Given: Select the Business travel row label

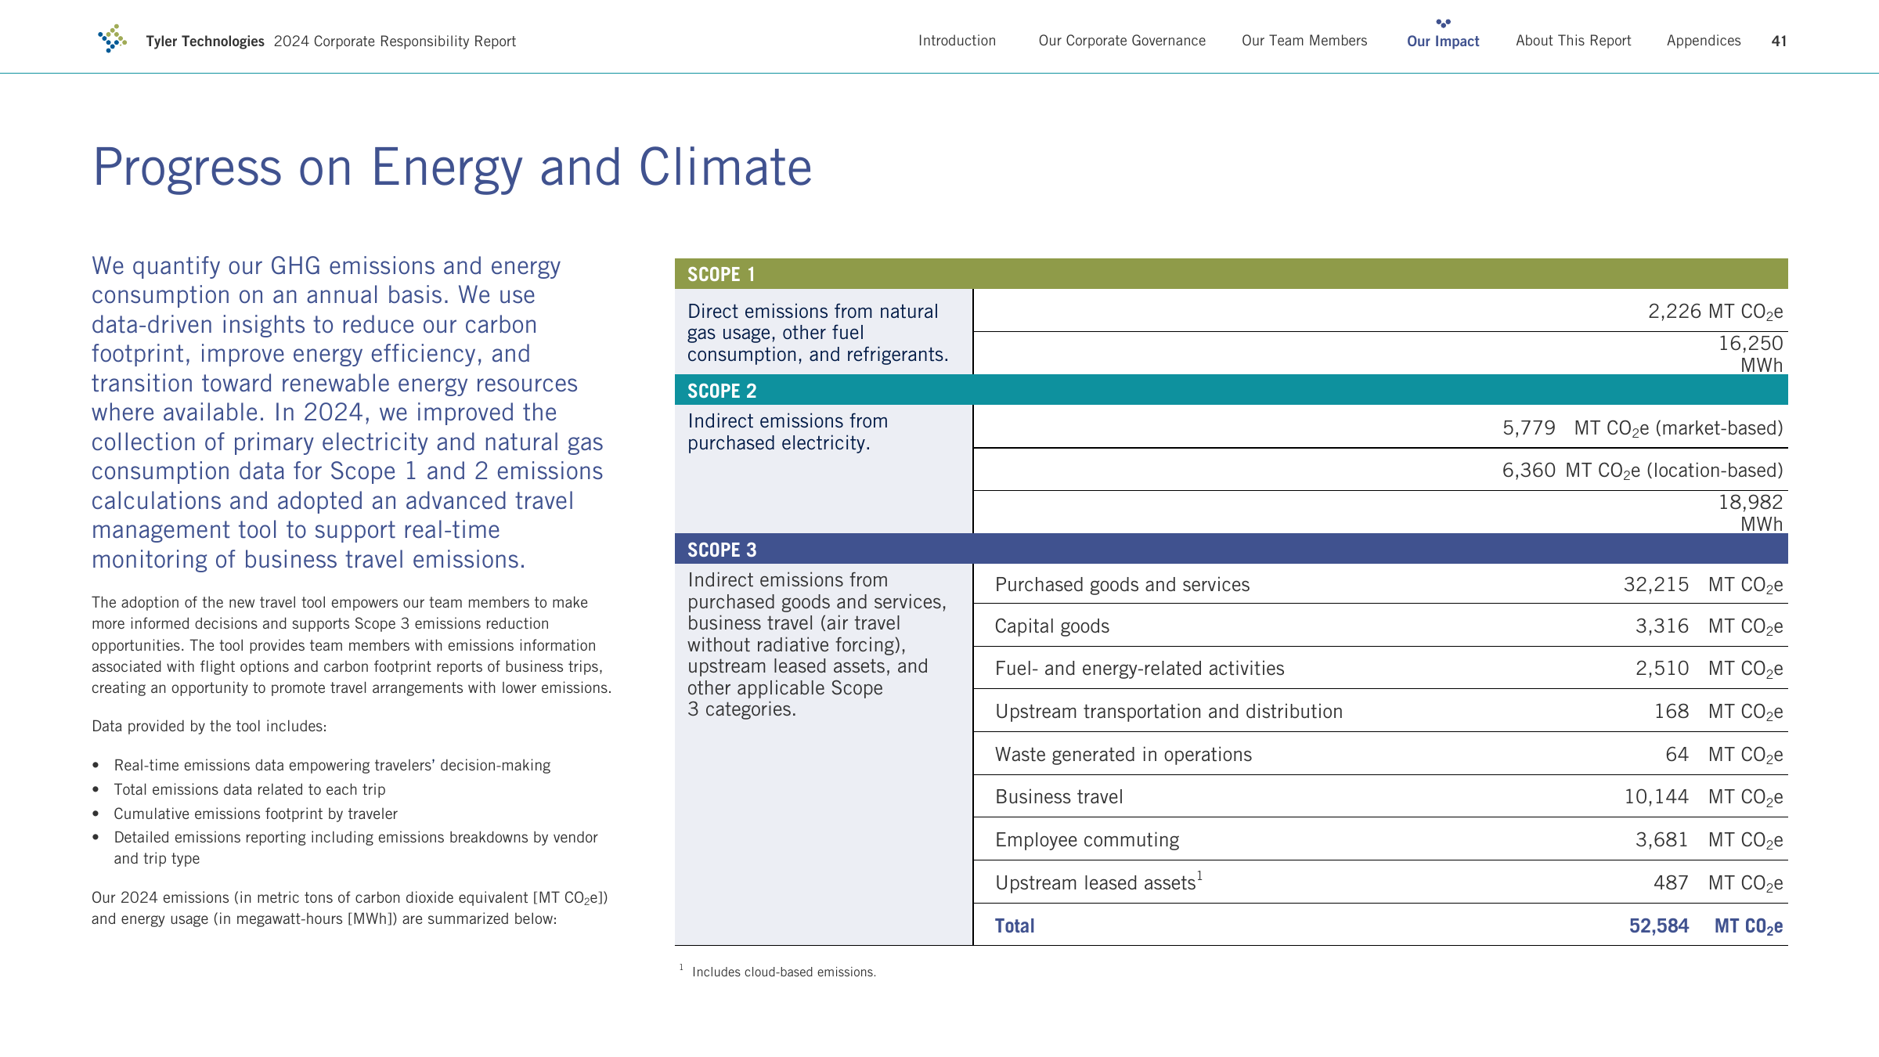Looking at the screenshot, I should (x=1059, y=797).
